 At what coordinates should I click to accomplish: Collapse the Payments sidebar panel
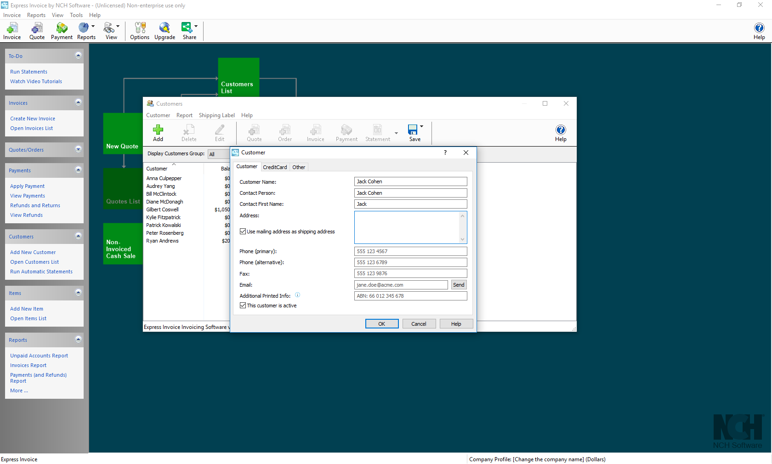[78, 170]
